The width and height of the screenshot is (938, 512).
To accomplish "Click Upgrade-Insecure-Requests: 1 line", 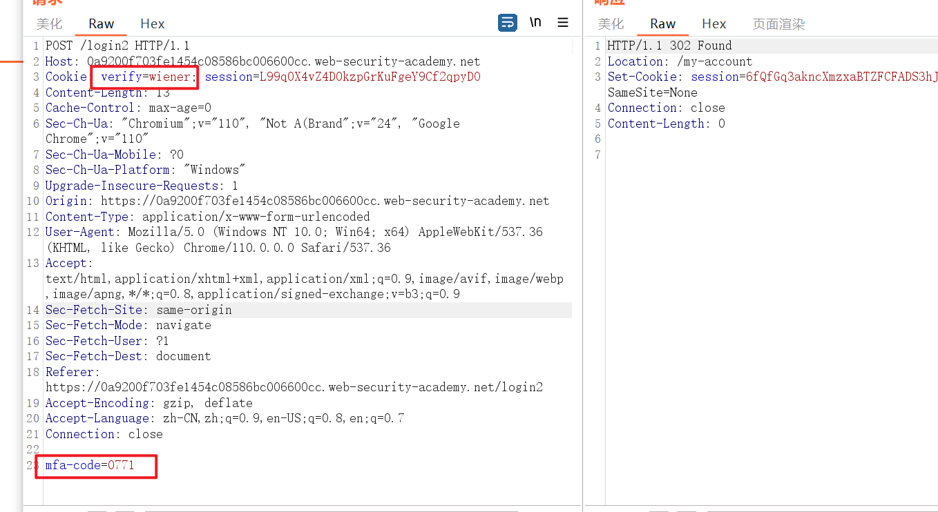I will 142,186.
